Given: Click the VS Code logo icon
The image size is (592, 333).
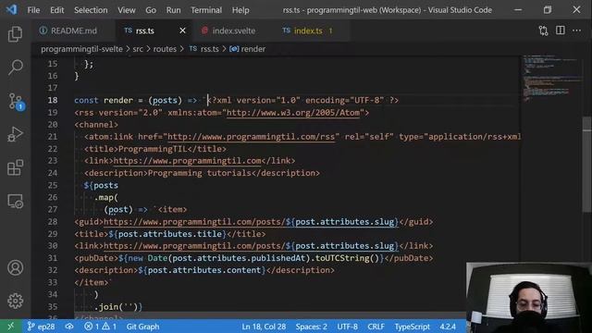Looking at the screenshot, I should [11, 9].
